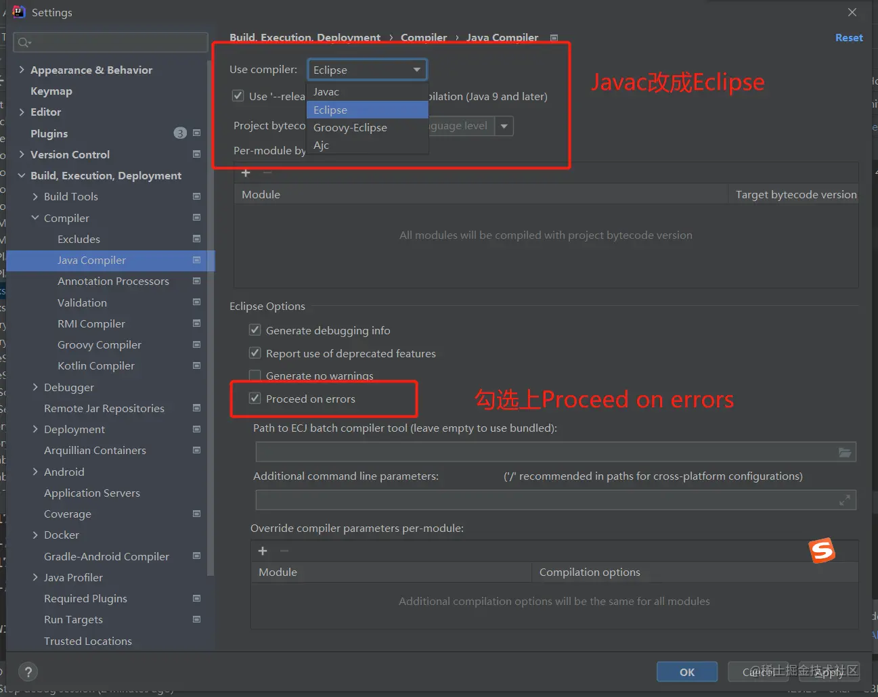Open Required Plugins settings
878x697 pixels.
coord(85,599)
